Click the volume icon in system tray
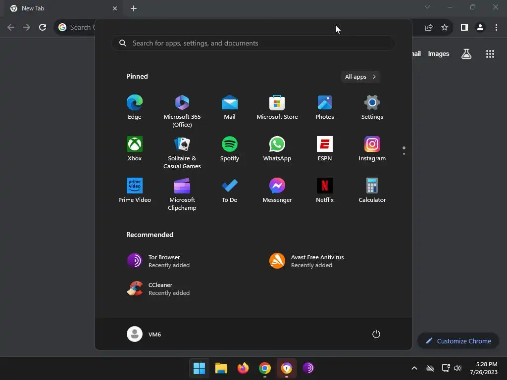Screen dimensions: 507x380 click(x=457, y=368)
